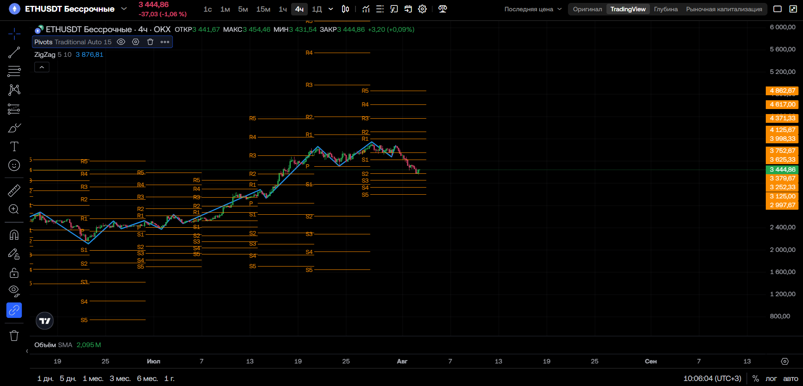Open Pivots indicator settings
Viewport: 803px width, 386px height.
tap(136, 42)
